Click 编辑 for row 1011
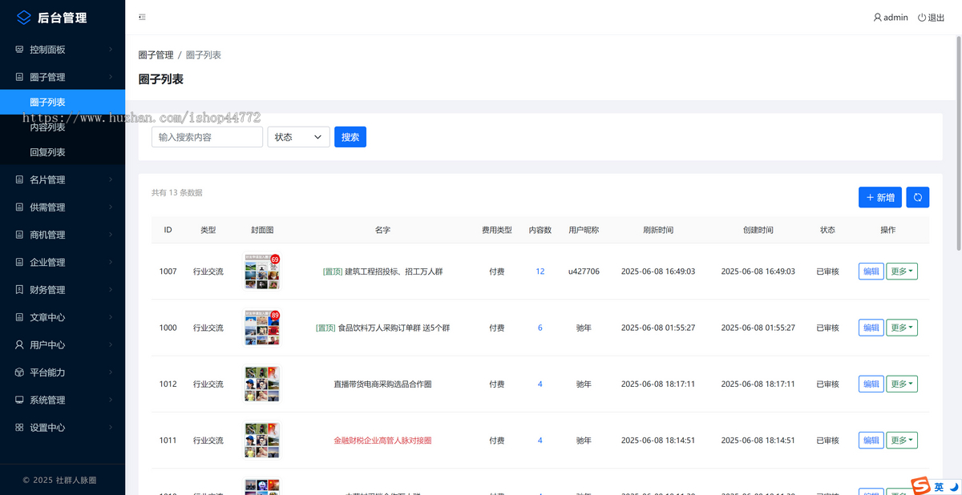Screen dimensions: 962x495 tap(871, 441)
